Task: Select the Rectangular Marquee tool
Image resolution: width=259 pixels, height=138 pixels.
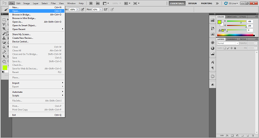Action: (4, 20)
